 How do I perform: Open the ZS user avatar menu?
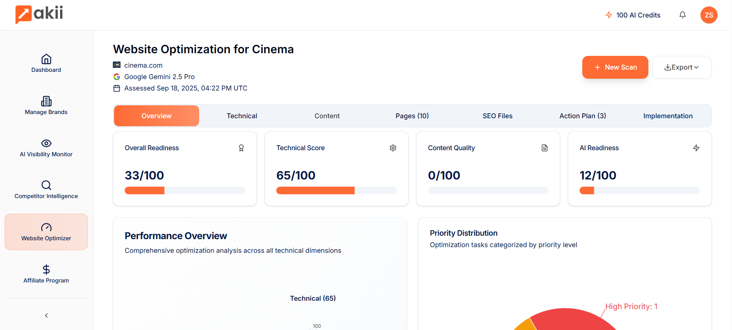708,15
